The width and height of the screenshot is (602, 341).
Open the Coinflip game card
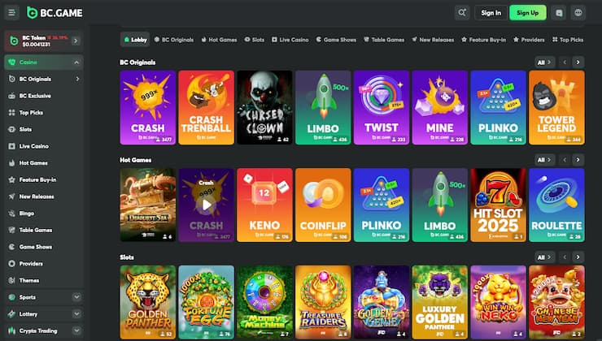(323, 205)
